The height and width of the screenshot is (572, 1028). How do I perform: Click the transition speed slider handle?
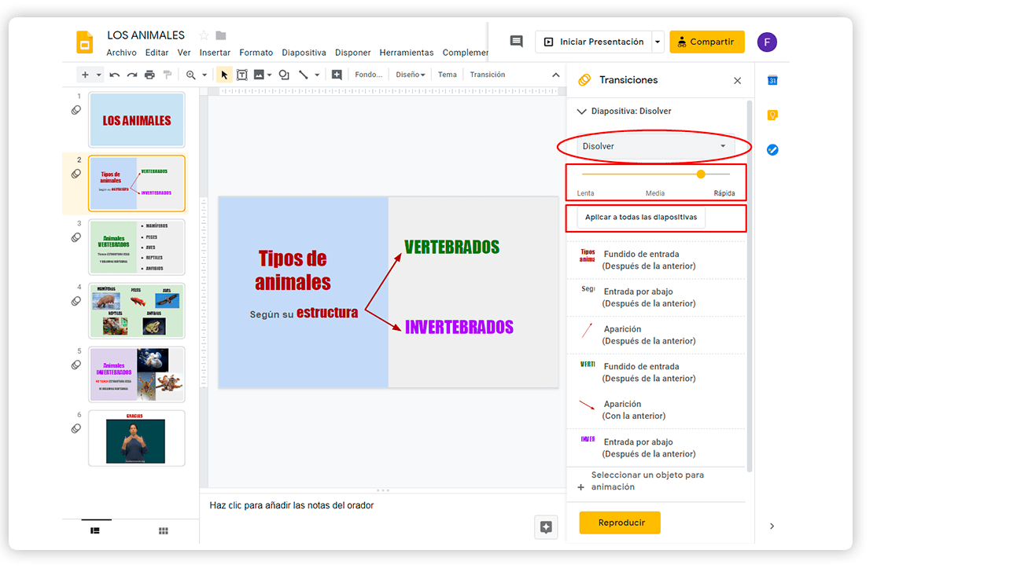[x=701, y=174]
